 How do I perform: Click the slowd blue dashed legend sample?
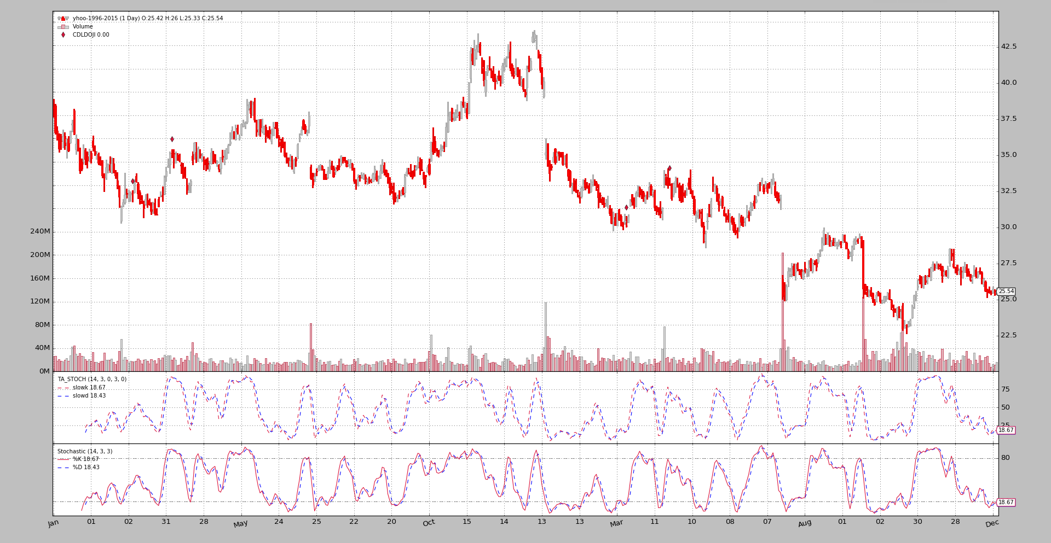[x=63, y=396]
